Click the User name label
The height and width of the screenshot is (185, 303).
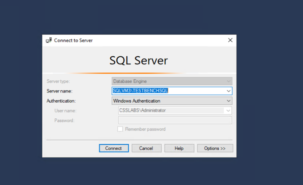tap(65, 111)
